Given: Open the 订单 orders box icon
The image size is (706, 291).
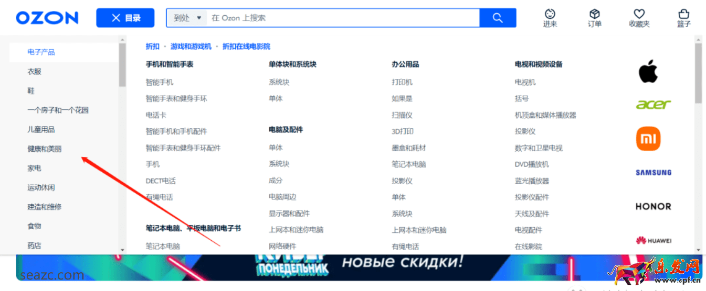Looking at the screenshot, I should 594,18.
